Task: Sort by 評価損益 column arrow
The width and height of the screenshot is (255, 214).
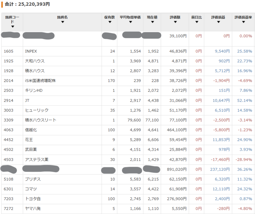Action: [218, 22]
